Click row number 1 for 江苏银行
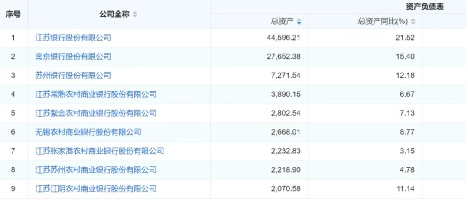Screen dimensions: 468x200 coord(13,38)
